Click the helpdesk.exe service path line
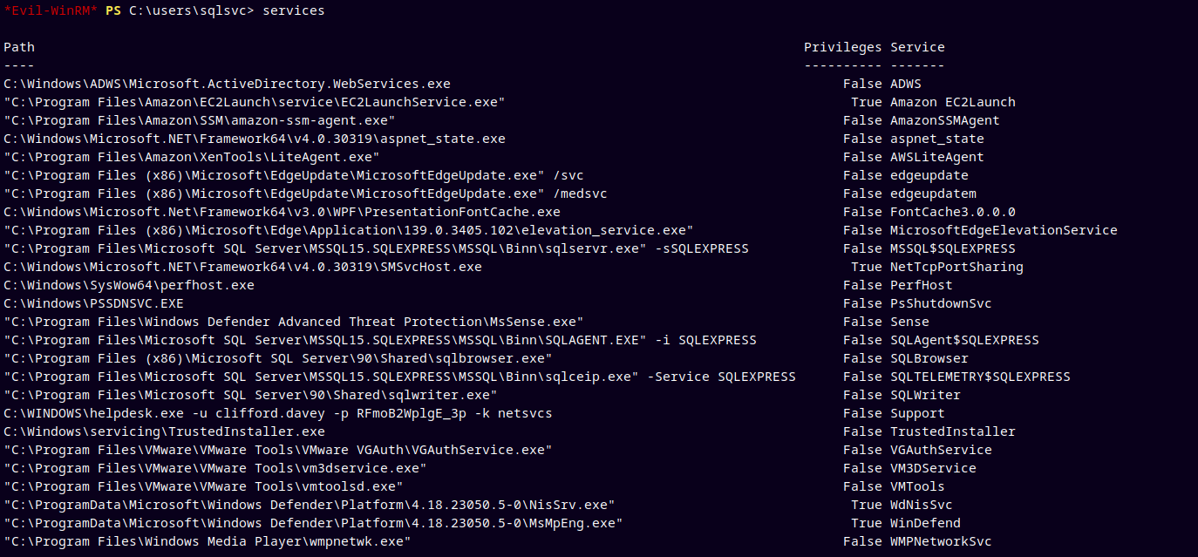Screen dimensions: 1198x557 pos(277,413)
